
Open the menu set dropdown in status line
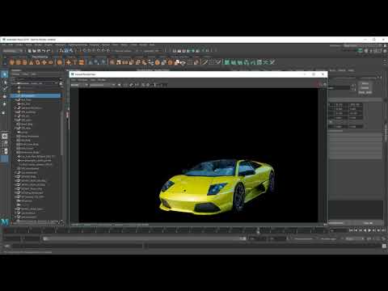click(x=12, y=51)
